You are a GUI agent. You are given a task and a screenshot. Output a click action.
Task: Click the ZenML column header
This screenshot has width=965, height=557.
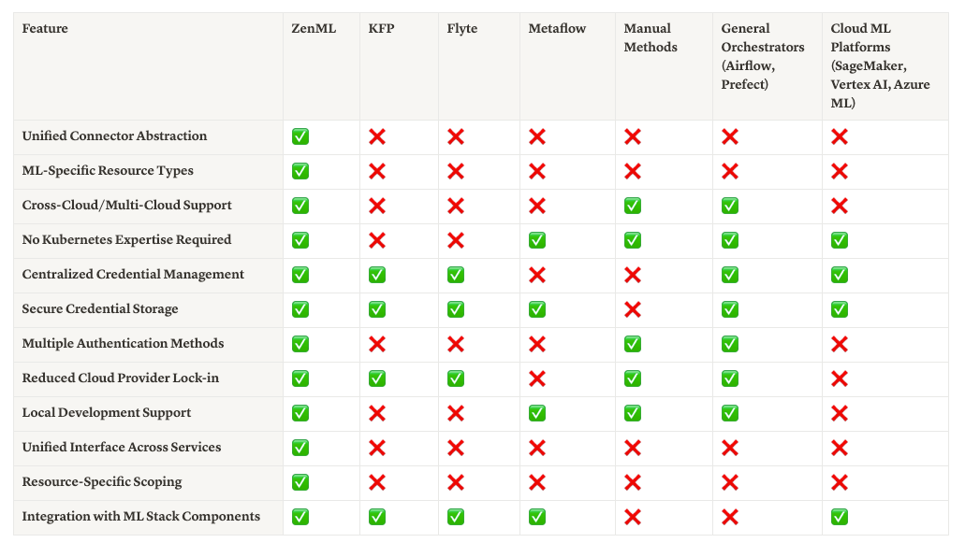pyautogui.click(x=314, y=29)
